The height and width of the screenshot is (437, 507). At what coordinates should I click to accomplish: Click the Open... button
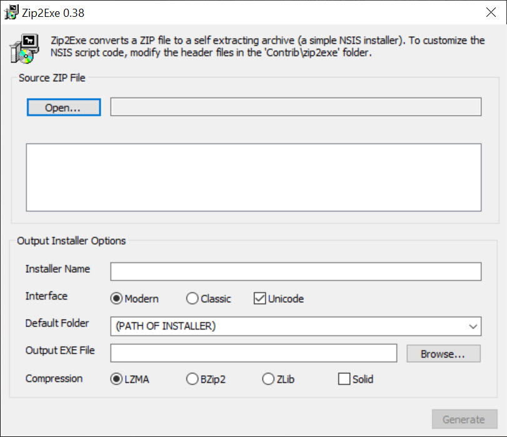tap(64, 107)
